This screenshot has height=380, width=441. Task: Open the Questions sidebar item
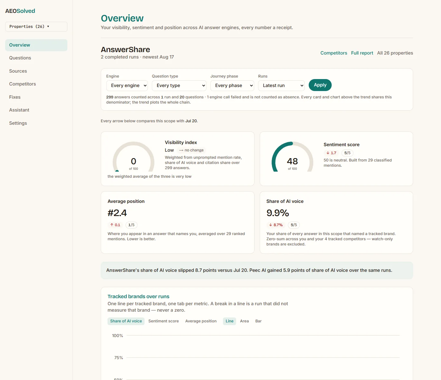(36, 58)
